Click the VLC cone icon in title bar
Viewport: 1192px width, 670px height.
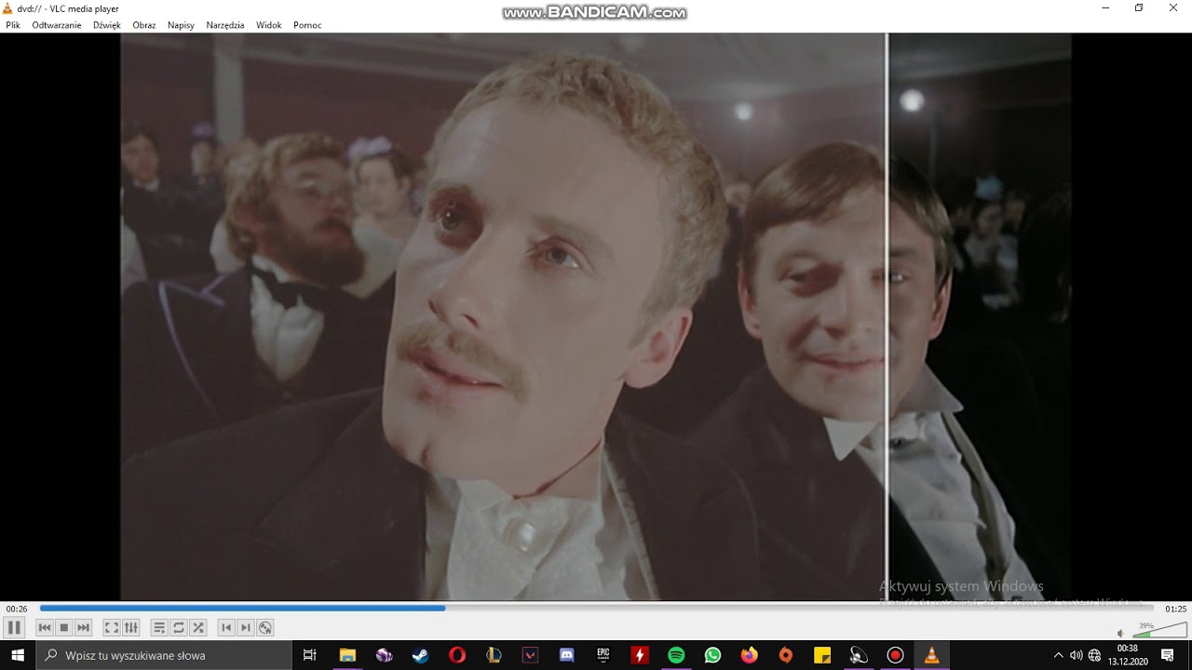tap(8, 8)
